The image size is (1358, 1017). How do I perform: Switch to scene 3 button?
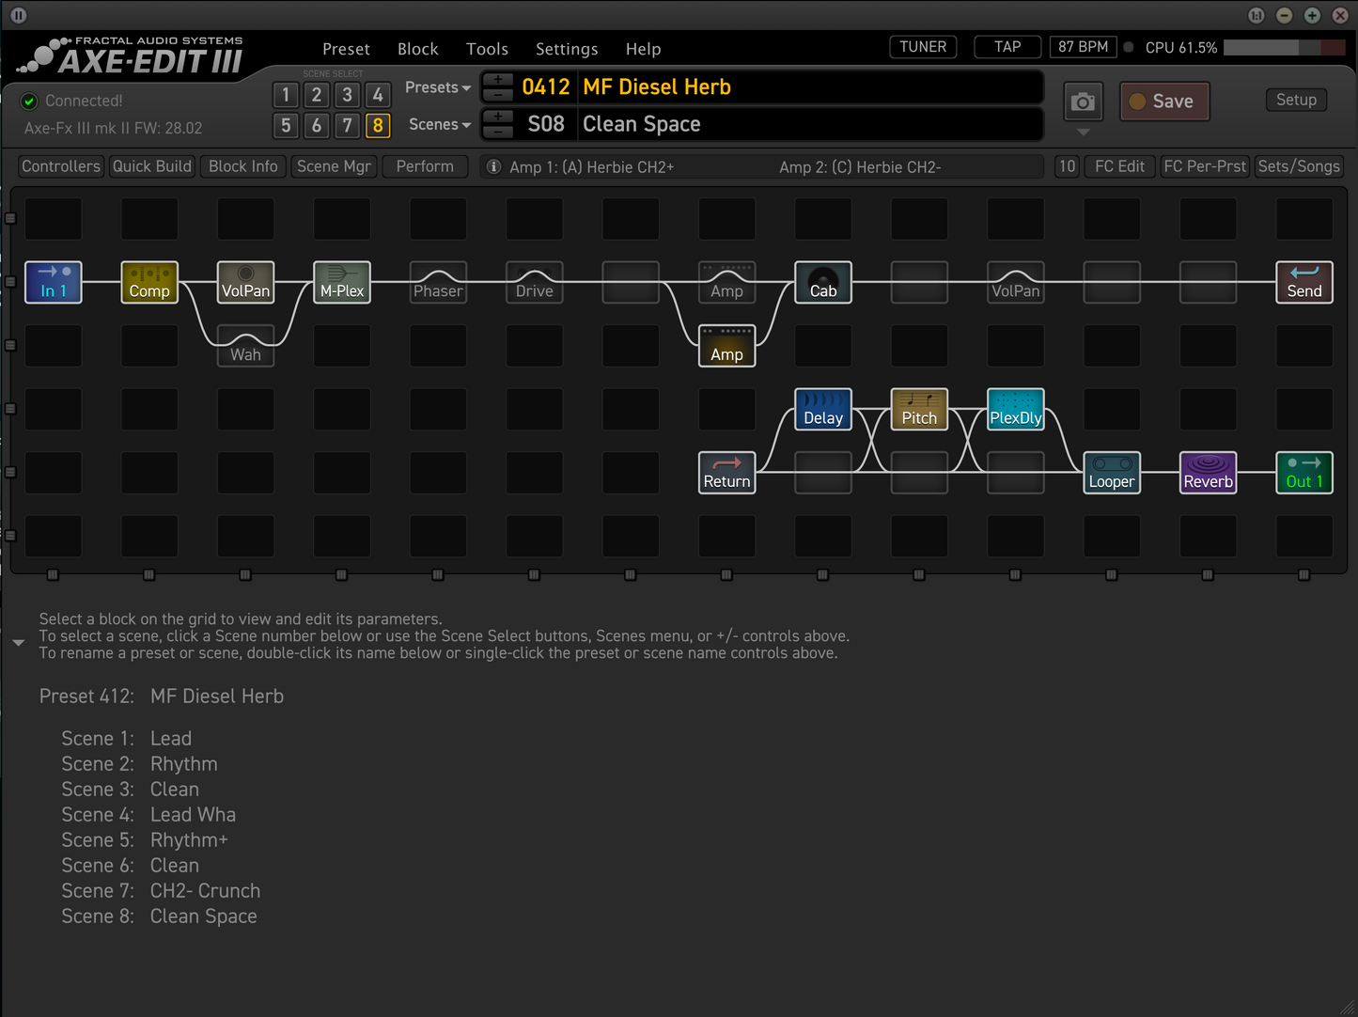click(x=347, y=95)
